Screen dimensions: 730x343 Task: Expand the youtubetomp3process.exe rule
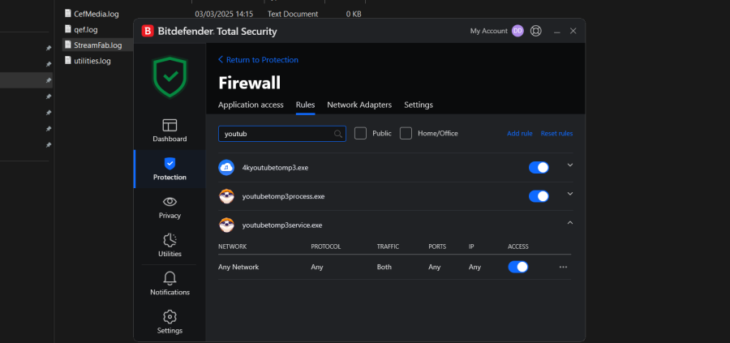(569, 194)
